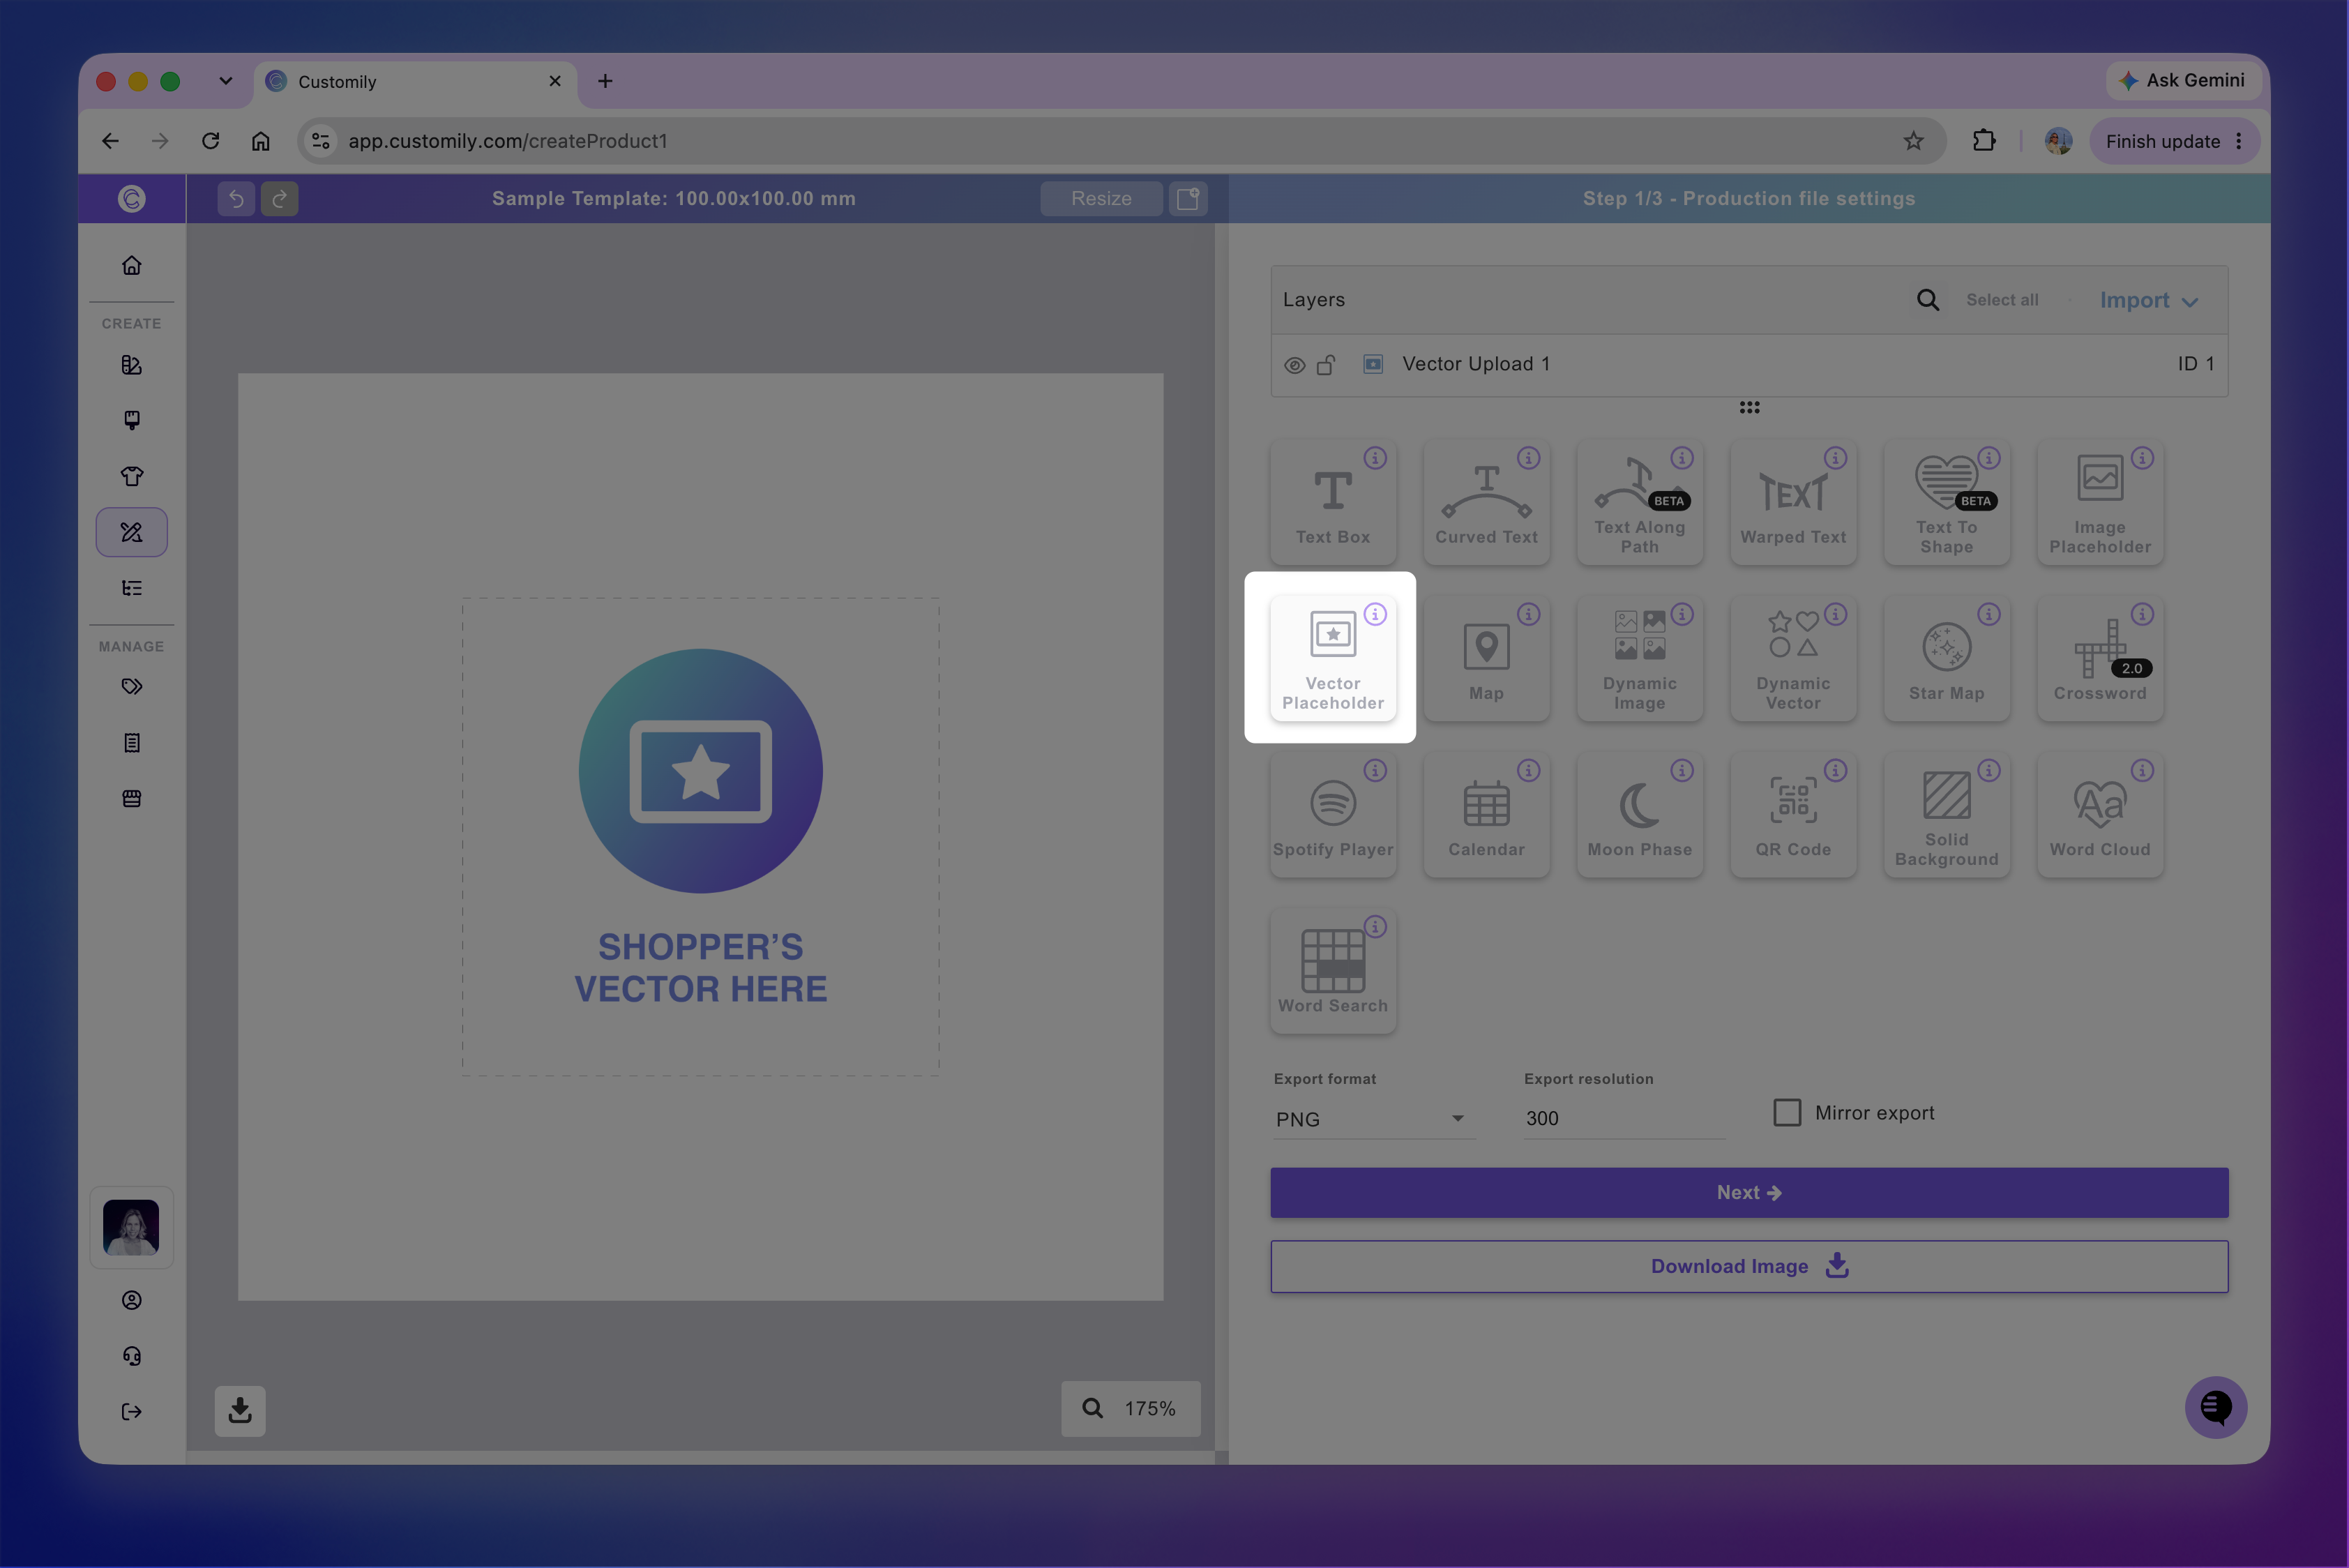
Task: Add a Vector Placeholder element
Action: [1332, 658]
